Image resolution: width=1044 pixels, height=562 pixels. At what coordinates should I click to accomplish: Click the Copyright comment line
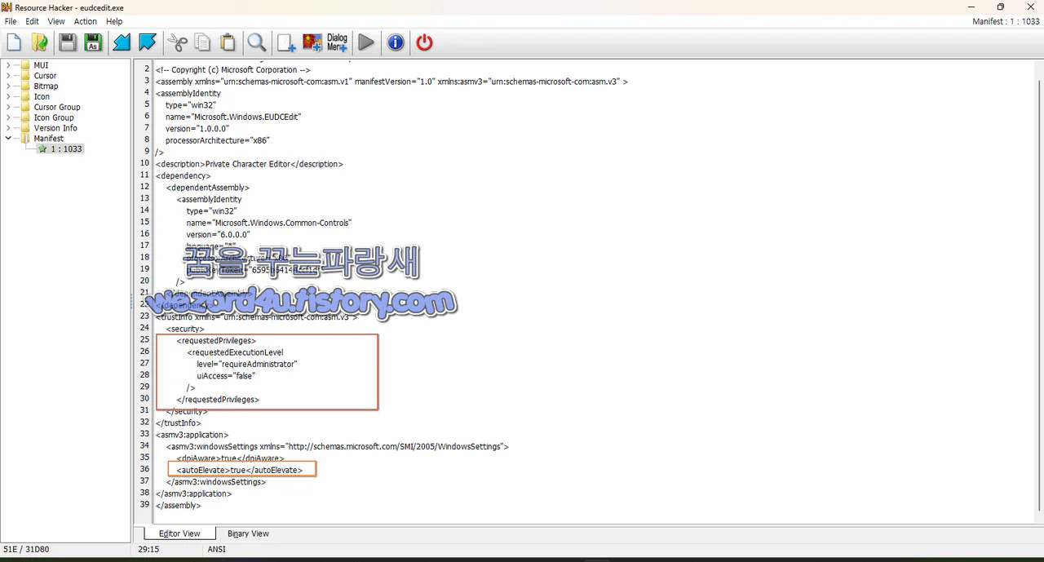[233, 70]
